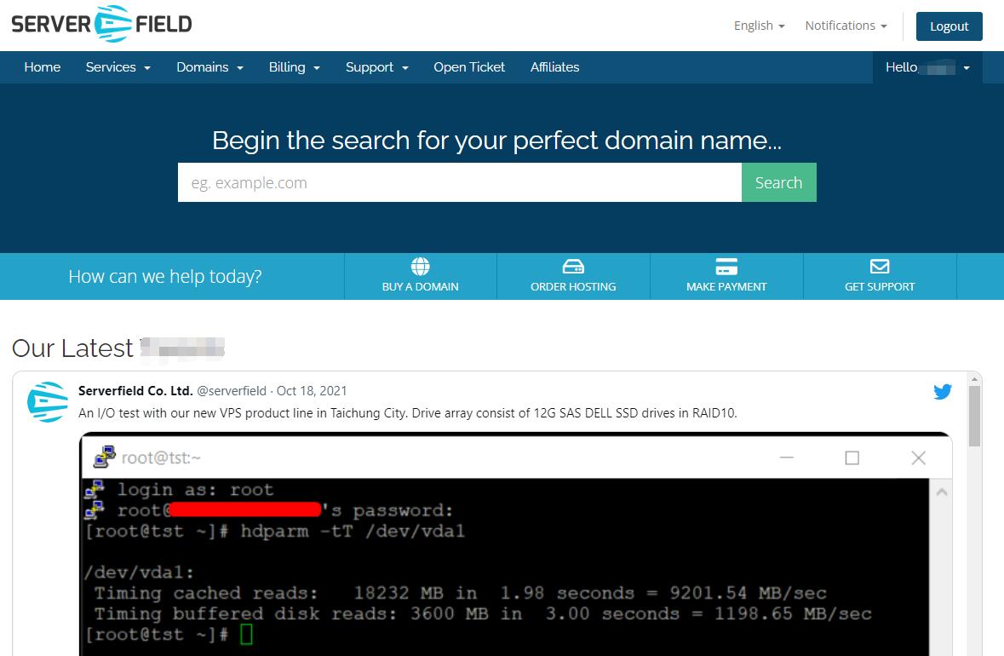
Task: Open the Open Ticket page
Action: [469, 67]
